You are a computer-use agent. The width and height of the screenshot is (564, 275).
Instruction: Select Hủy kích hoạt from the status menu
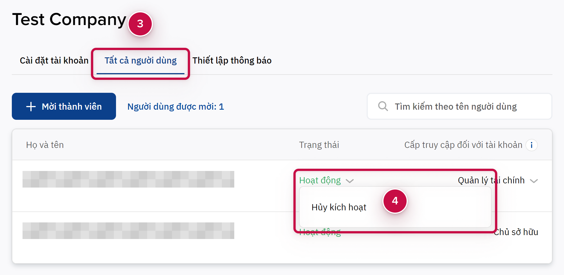click(339, 208)
